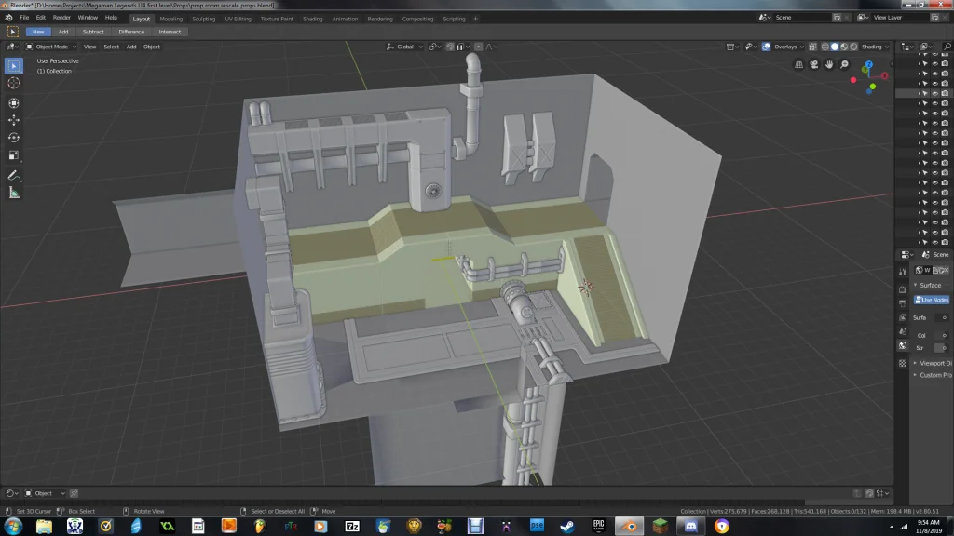Image resolution: width=954 pixels, height=536 pixels.
Task: Select the Select Box tool in the left toolbar
Action: tap(14, 66)
